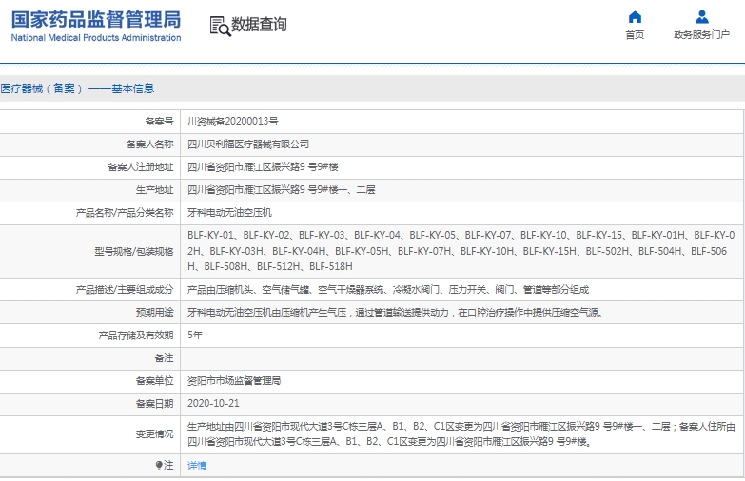The height and width of the screenshot is (481, 745).
Task: Select product name 牙科电动无油空压机
Action: 229,212
